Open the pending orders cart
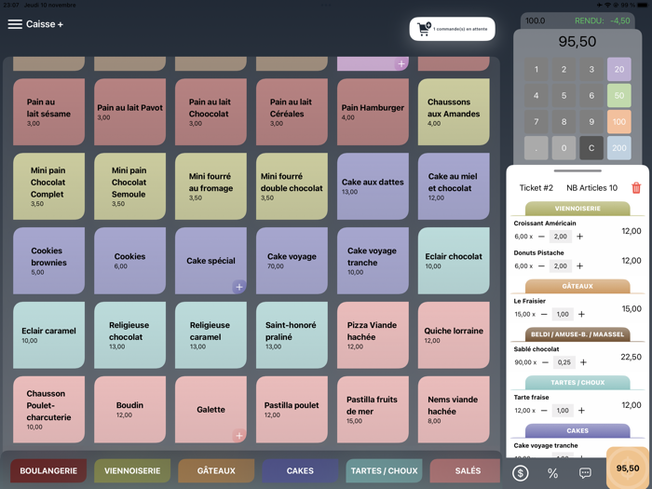This screenshot has width=652, height=489. coord(452,29)
